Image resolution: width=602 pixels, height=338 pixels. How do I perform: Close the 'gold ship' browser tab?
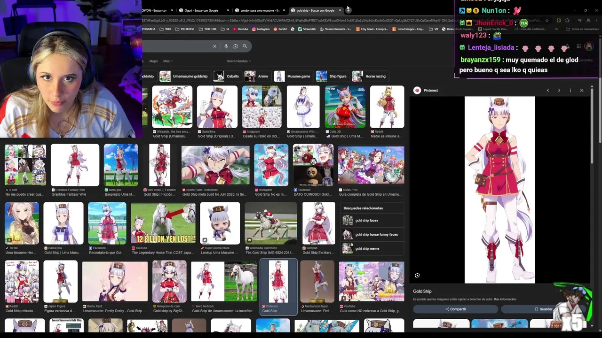(x=340, y=10)
